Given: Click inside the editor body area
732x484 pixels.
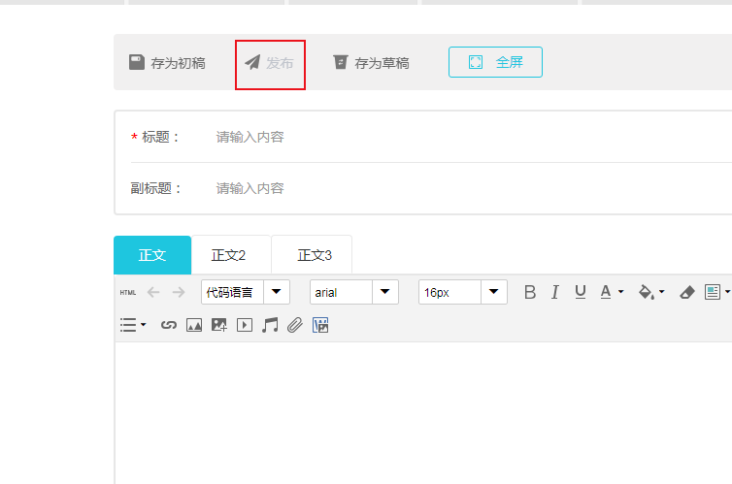Looking at the screenshot, I should tap(423, 412).
